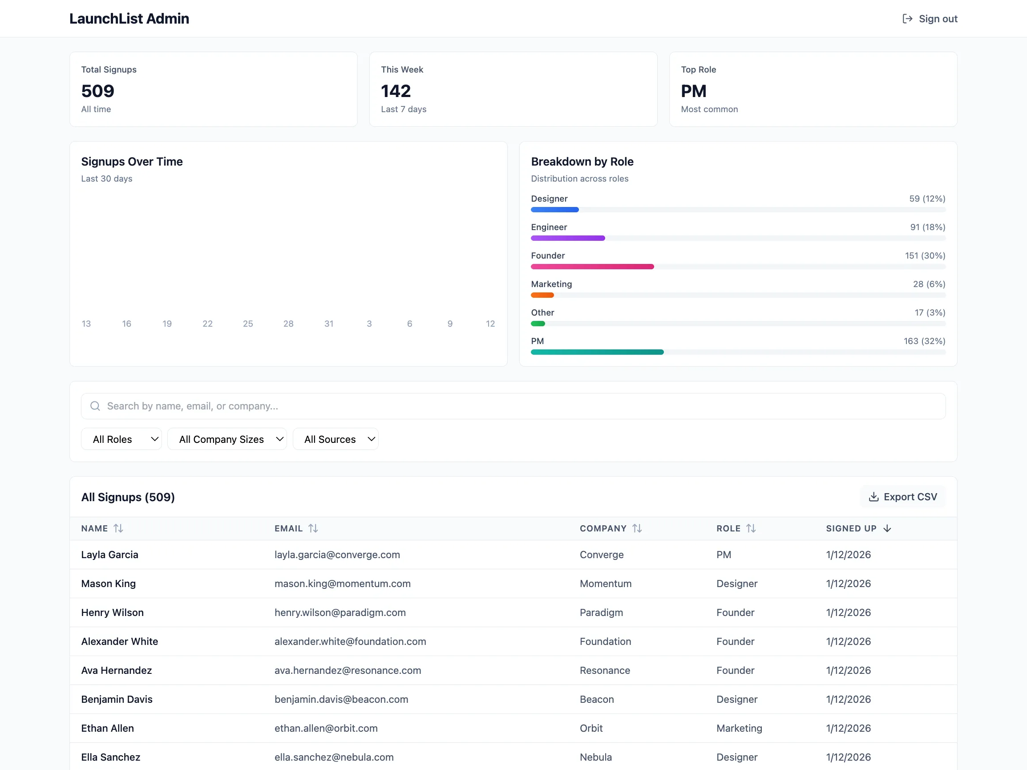Click the sort arrows beside ROLE column
The height and width of the screenshot is (770, 1027).
pos(752,528)
